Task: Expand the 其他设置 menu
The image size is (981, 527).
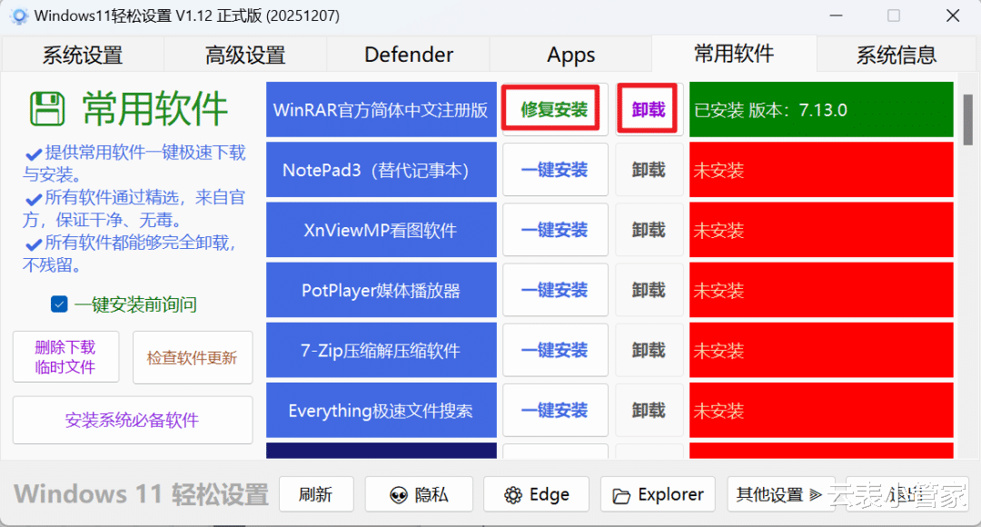Action: tap(779, 494)
